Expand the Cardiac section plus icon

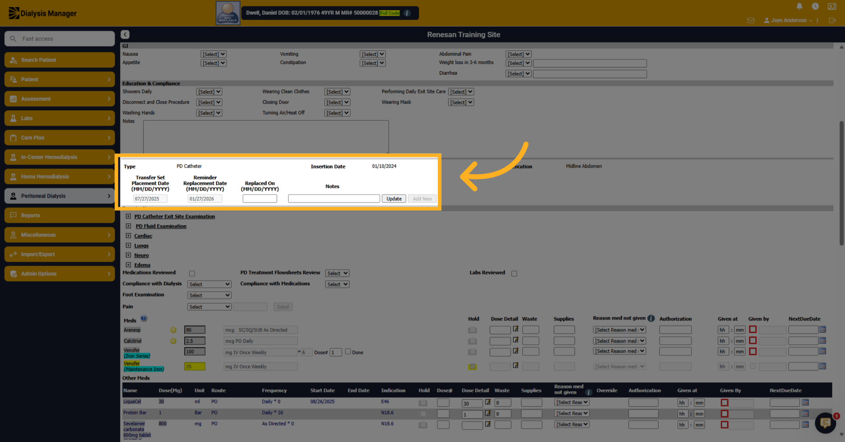coord(129,236)
